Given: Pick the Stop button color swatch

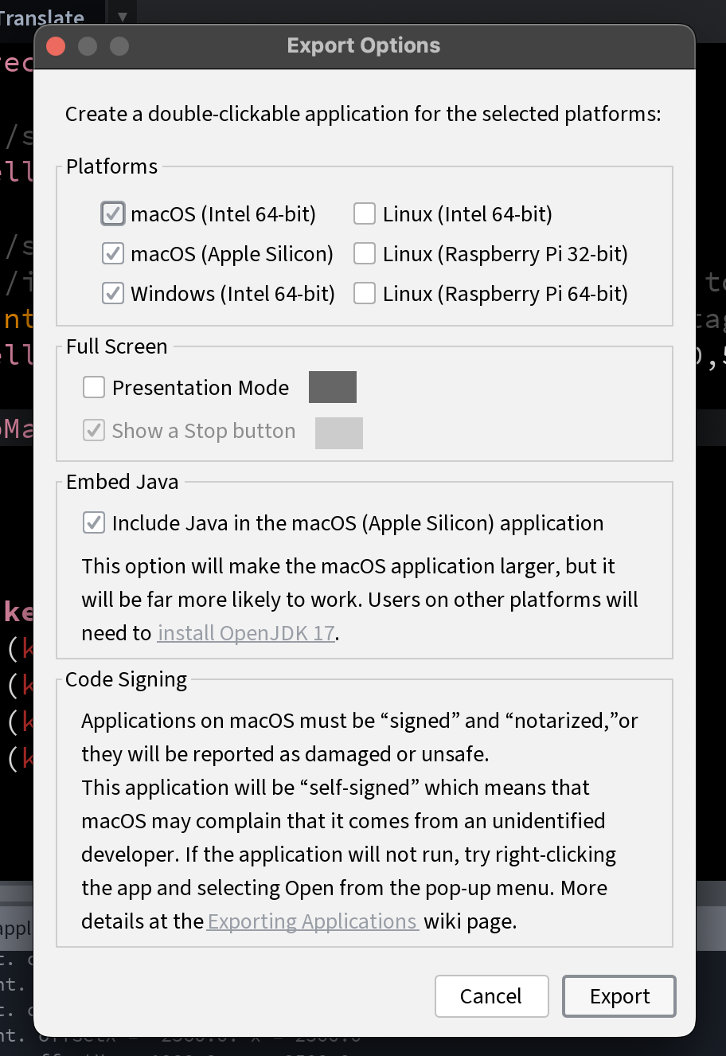Looking at the screenshot, I should click(339, 433).
